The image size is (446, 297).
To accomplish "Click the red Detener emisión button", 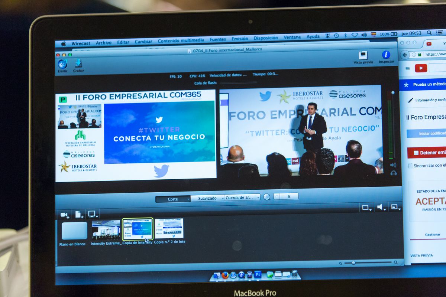I will tap(427, 153).
